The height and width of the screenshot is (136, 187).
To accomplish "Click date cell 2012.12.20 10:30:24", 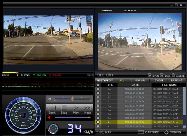I will pos(134,110).
